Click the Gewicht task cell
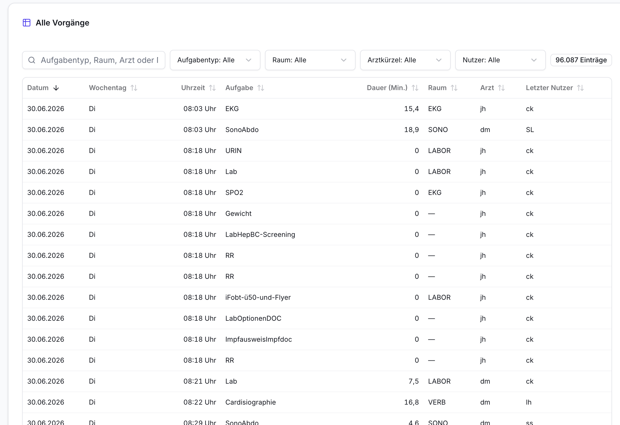 [x=238, y=214]
